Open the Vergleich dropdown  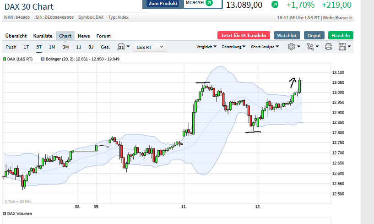pos(206,47)
